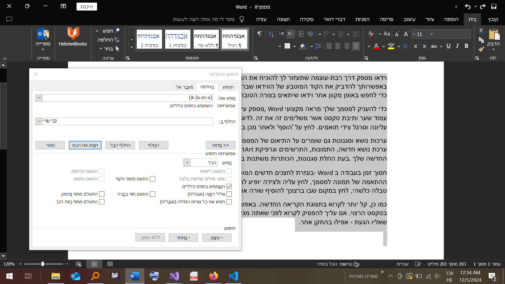Click the Sign in button

click(x=87, y=7)
